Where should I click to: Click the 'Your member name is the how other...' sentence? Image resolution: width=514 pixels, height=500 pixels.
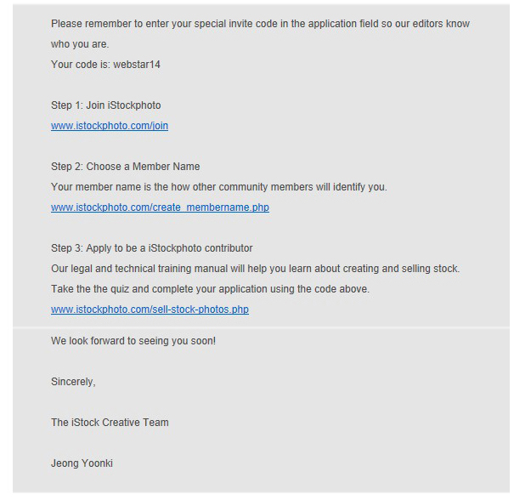point(219,187)
